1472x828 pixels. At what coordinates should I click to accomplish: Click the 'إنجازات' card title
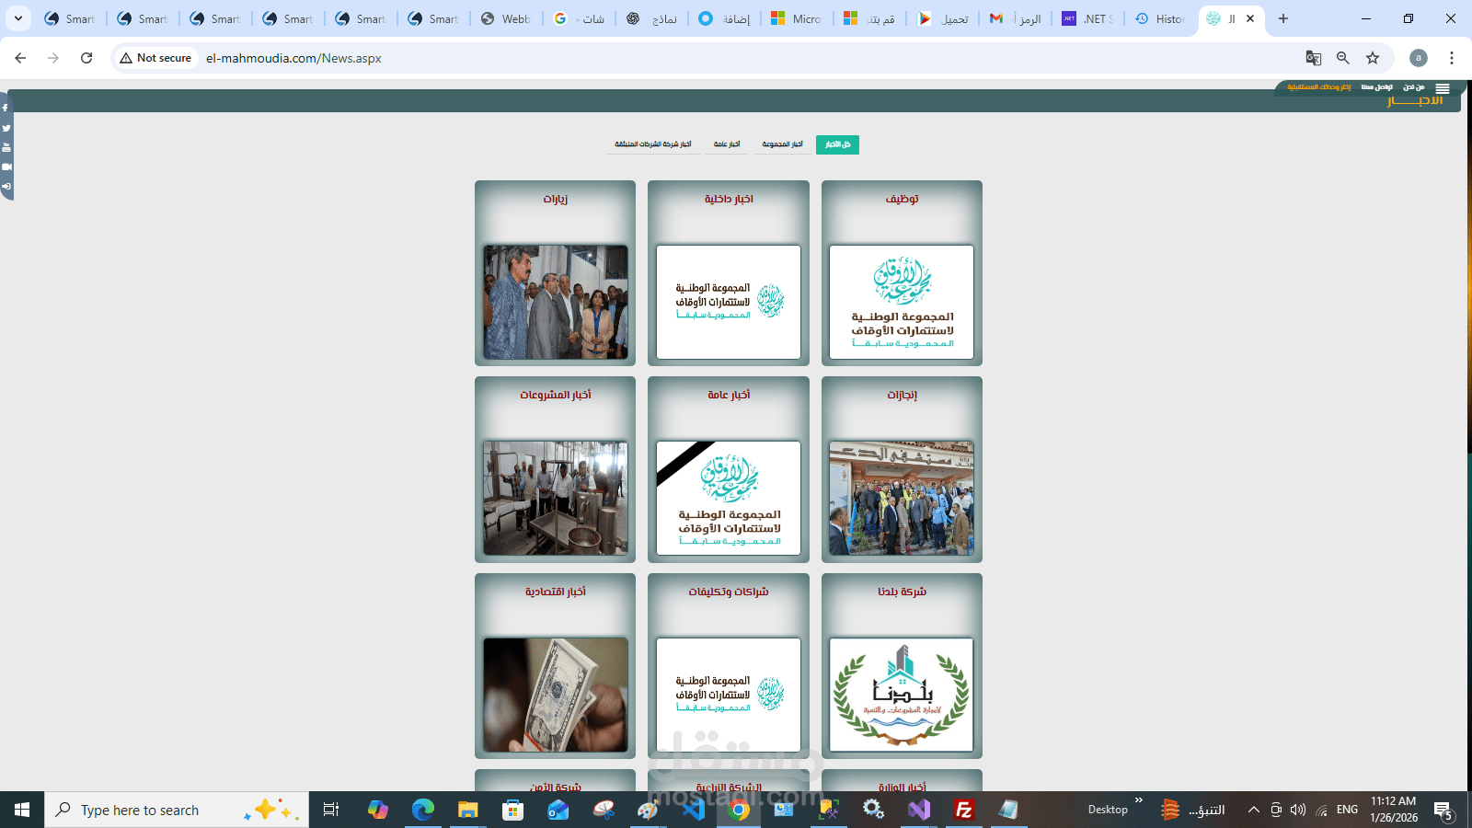point(903,395)
